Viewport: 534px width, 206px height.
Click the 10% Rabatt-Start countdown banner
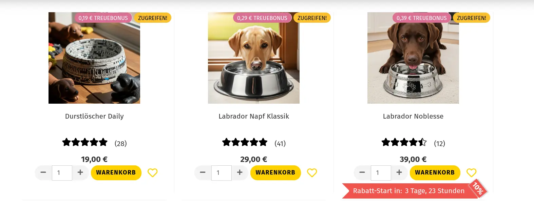coord(409,191)
